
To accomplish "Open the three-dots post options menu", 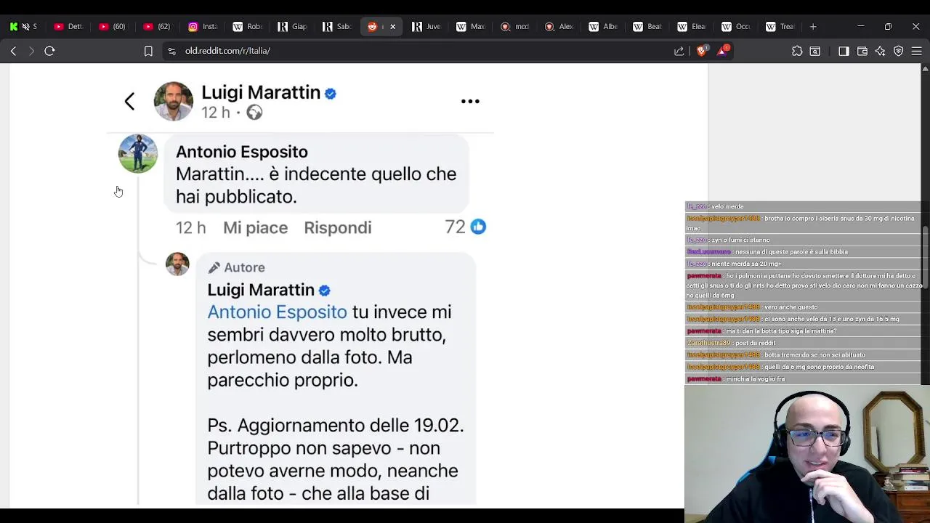I will (x=470, y=102).
